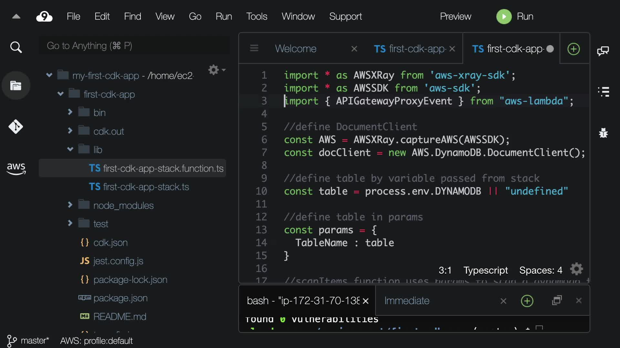Screen dimensions: 620x348
Task: Collapse the menu bar with arrow toggle
Action: pyautogui.click(x=16, y=16)
